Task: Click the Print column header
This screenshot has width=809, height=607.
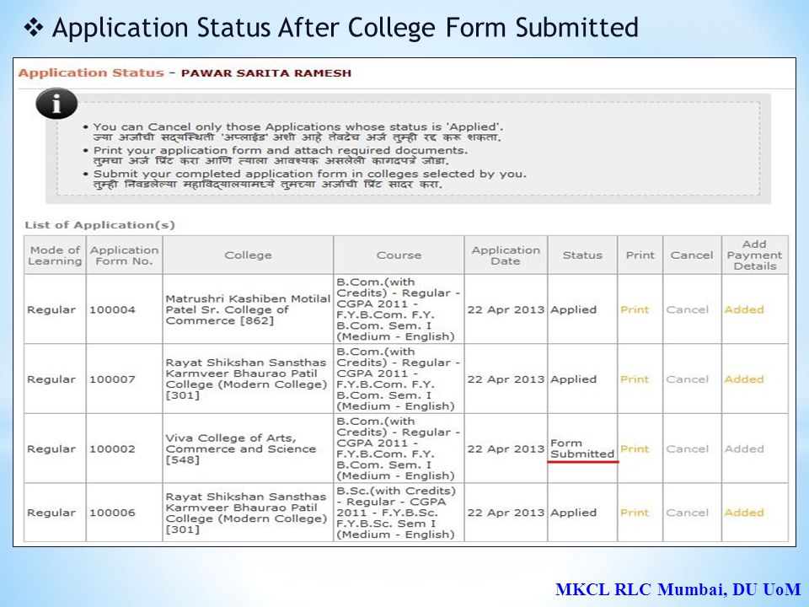Action: click(640, 255)
